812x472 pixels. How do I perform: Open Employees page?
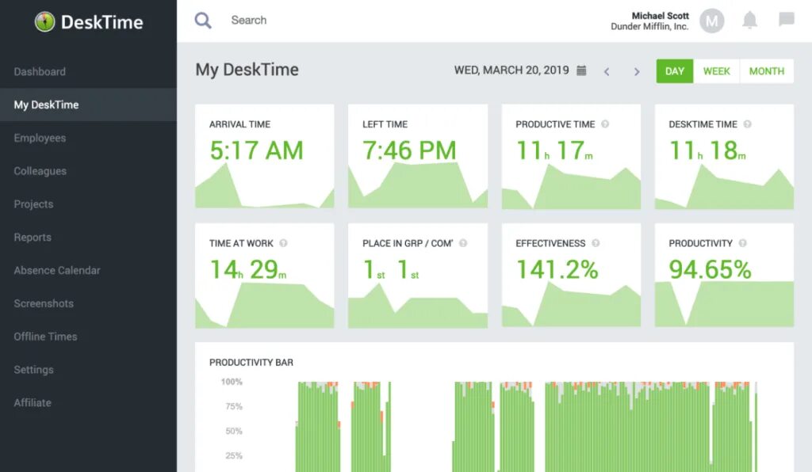(x=40, y=138)
